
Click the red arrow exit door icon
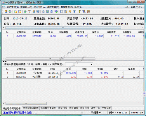tap(88, 12)
